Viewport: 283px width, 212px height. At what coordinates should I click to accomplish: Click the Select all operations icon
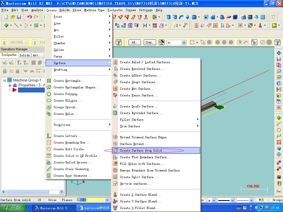click(5, 63)
